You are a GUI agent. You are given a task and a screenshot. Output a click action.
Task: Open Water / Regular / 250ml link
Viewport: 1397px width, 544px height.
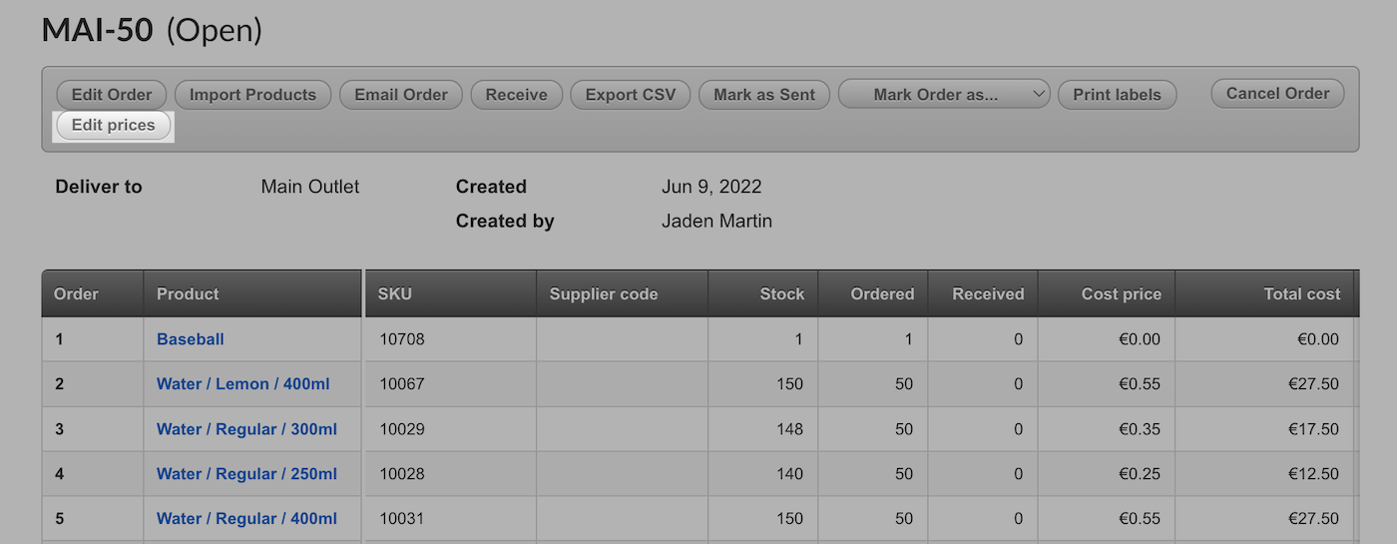pyautogui.click(x=246, y=474)
